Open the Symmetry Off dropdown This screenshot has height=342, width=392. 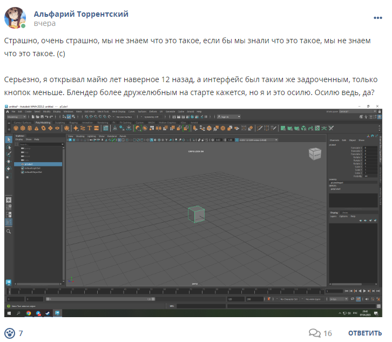pyautogui.click(x=153, y=117)
